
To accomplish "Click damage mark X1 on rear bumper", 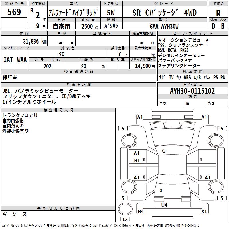I will pyautogui.click(x=204, y=211).
